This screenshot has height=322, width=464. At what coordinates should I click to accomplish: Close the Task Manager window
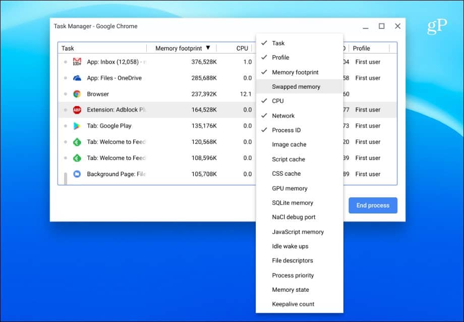pyautogui.click(x=398, y=26)
